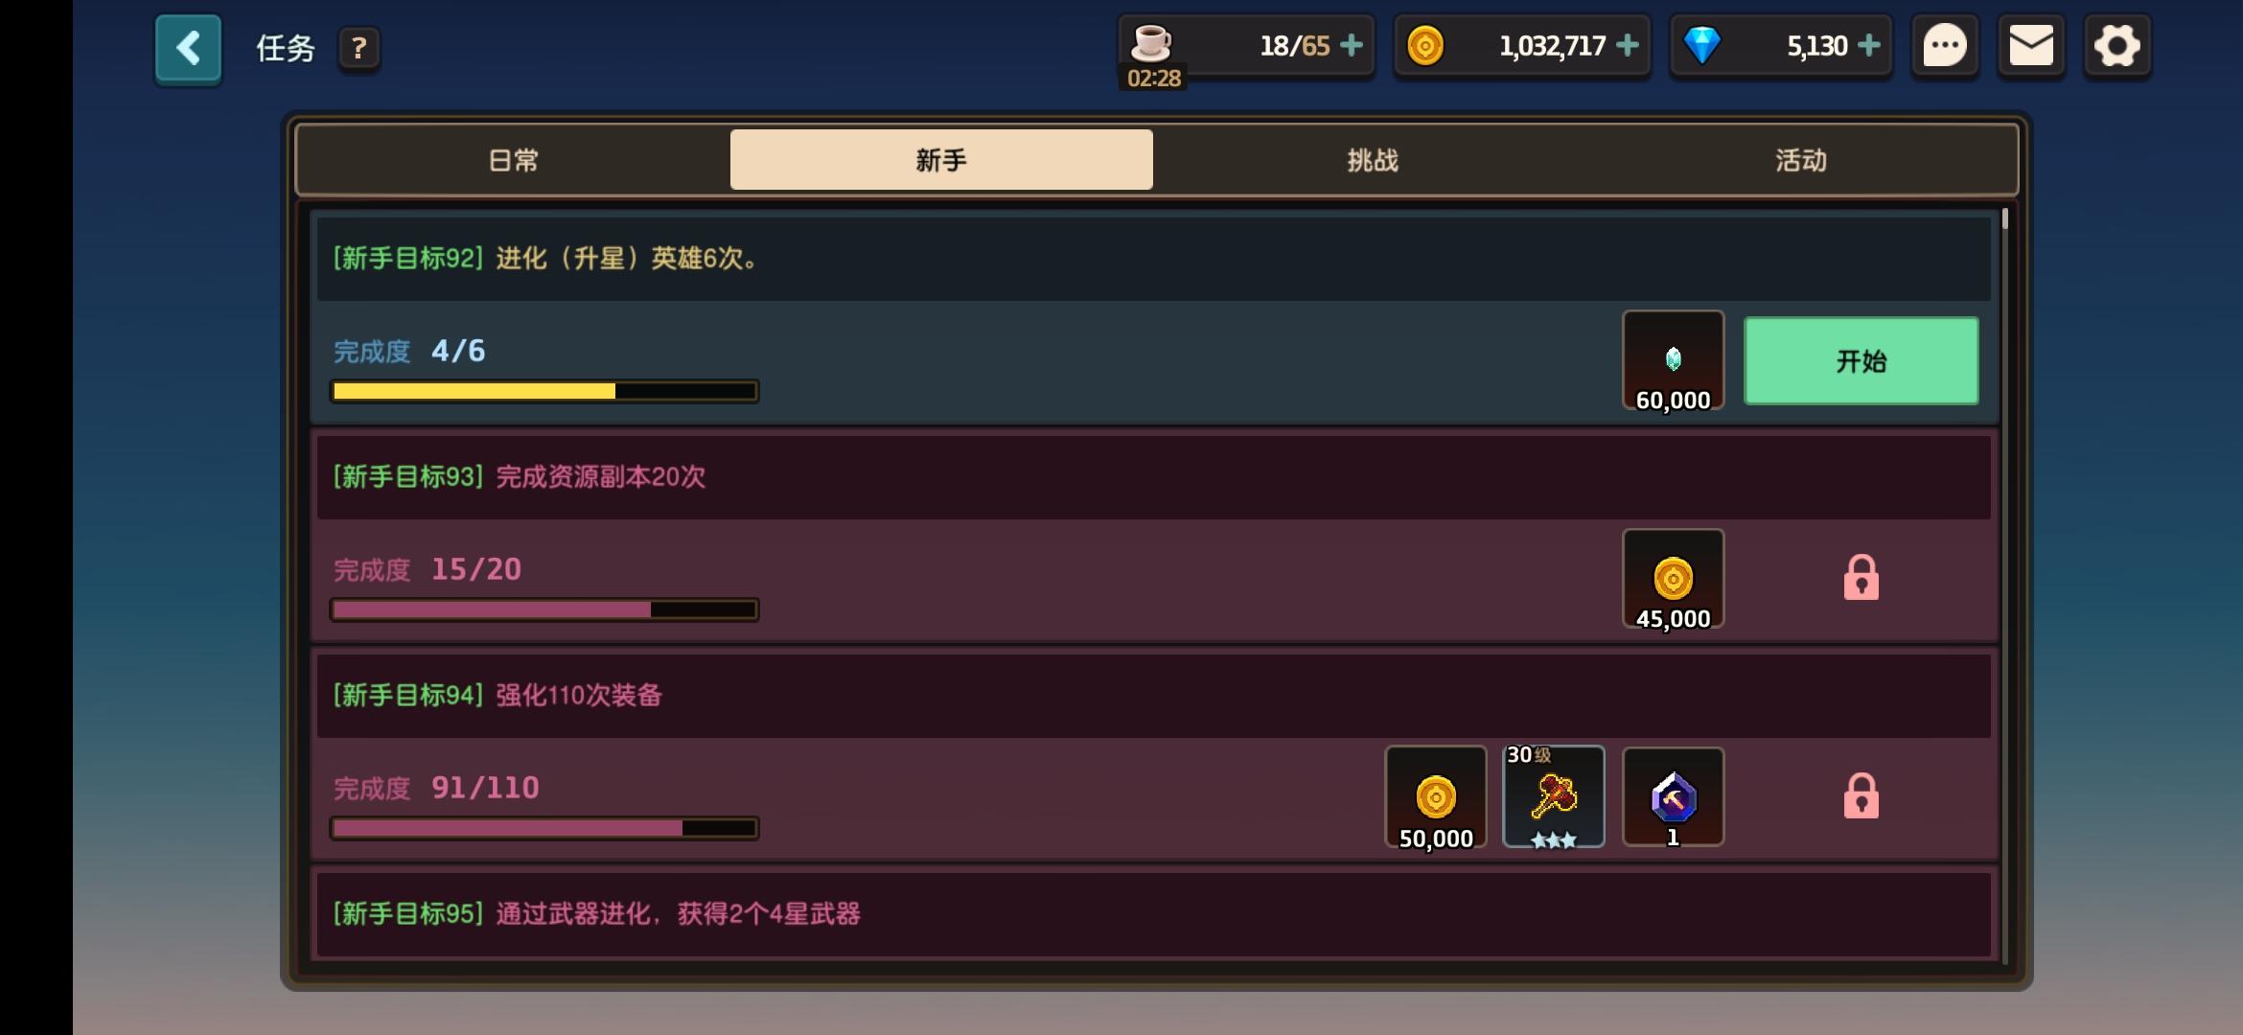Viewport: 2243px width, 1035px height.
Task: Open the settings gear icon
Action: point(2116,46)
